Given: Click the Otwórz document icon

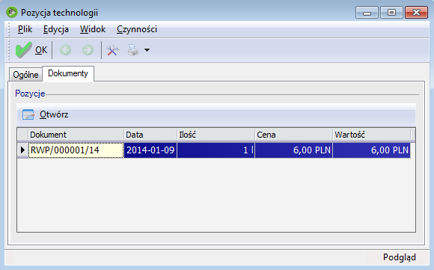Looking at the screenshot, I should click(28, 114).
